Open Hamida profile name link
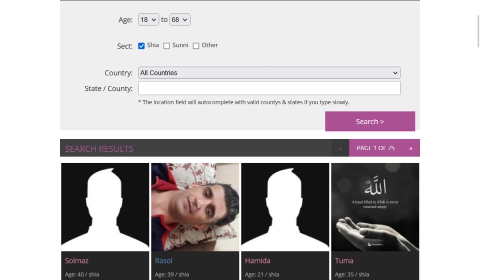The height and width of the screenshot is (280, 480). 257,261
